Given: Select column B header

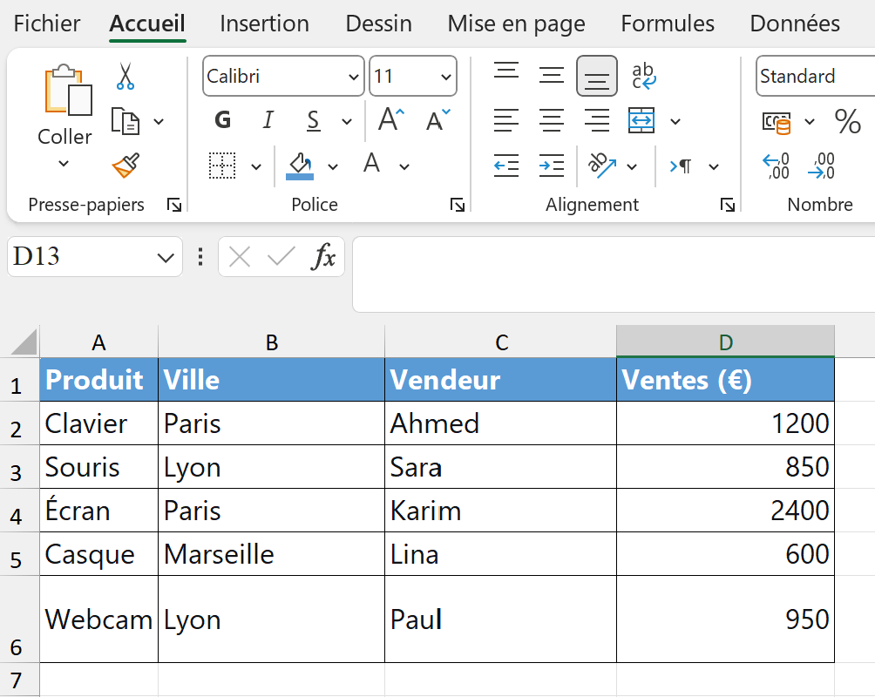Looking at the screenshot, I should (x=272, y=342).
